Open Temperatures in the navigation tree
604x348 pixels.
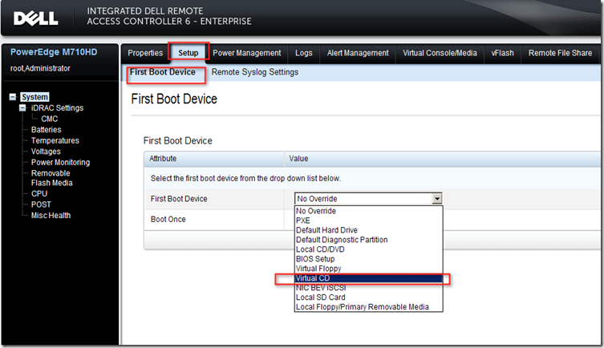point(55,140)
